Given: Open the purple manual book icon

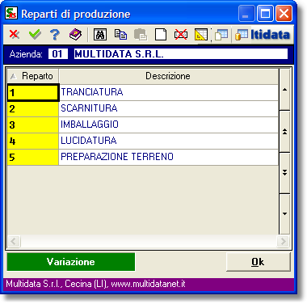Looking at the screenshot, I should click(76, 35).
